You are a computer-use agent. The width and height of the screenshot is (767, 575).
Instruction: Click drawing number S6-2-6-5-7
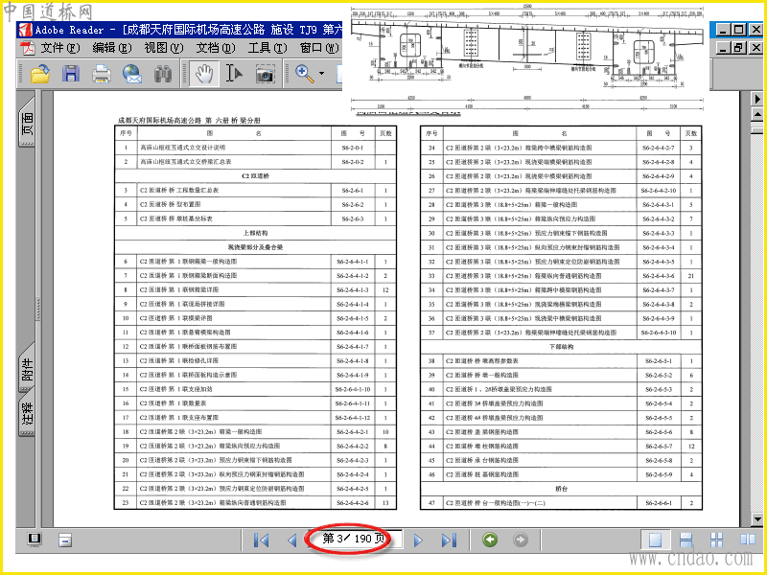point(659,446)
